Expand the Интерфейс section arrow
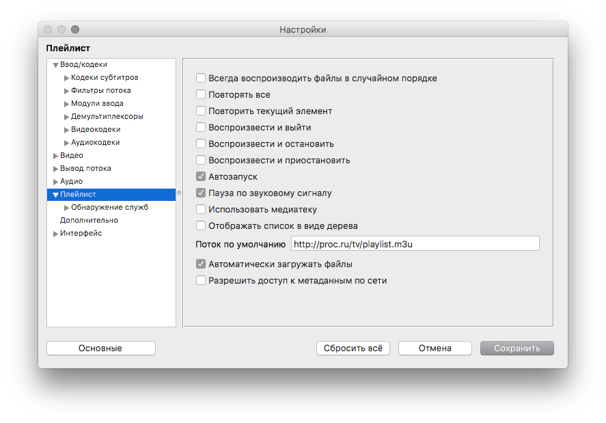 click(x=55, y=234)
